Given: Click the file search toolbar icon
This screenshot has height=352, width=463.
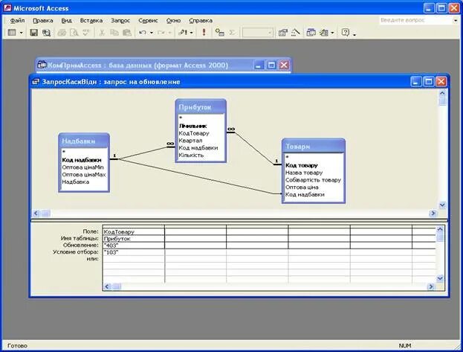Looking at the screenshot, I should pos(46,32).
